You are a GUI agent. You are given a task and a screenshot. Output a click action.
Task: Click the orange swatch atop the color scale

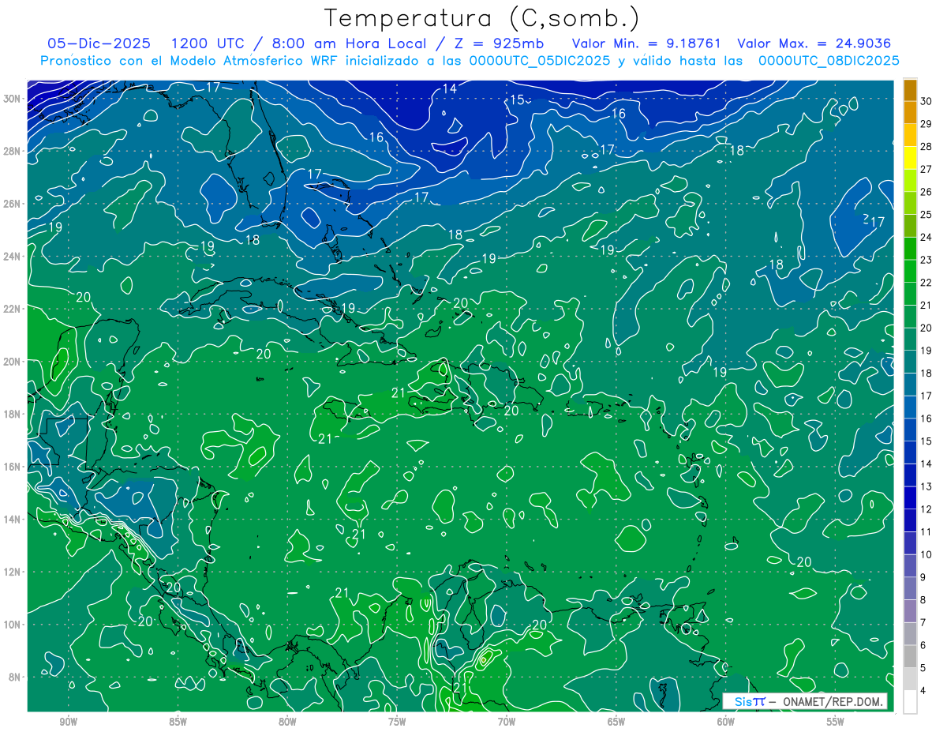coord(910,89)
